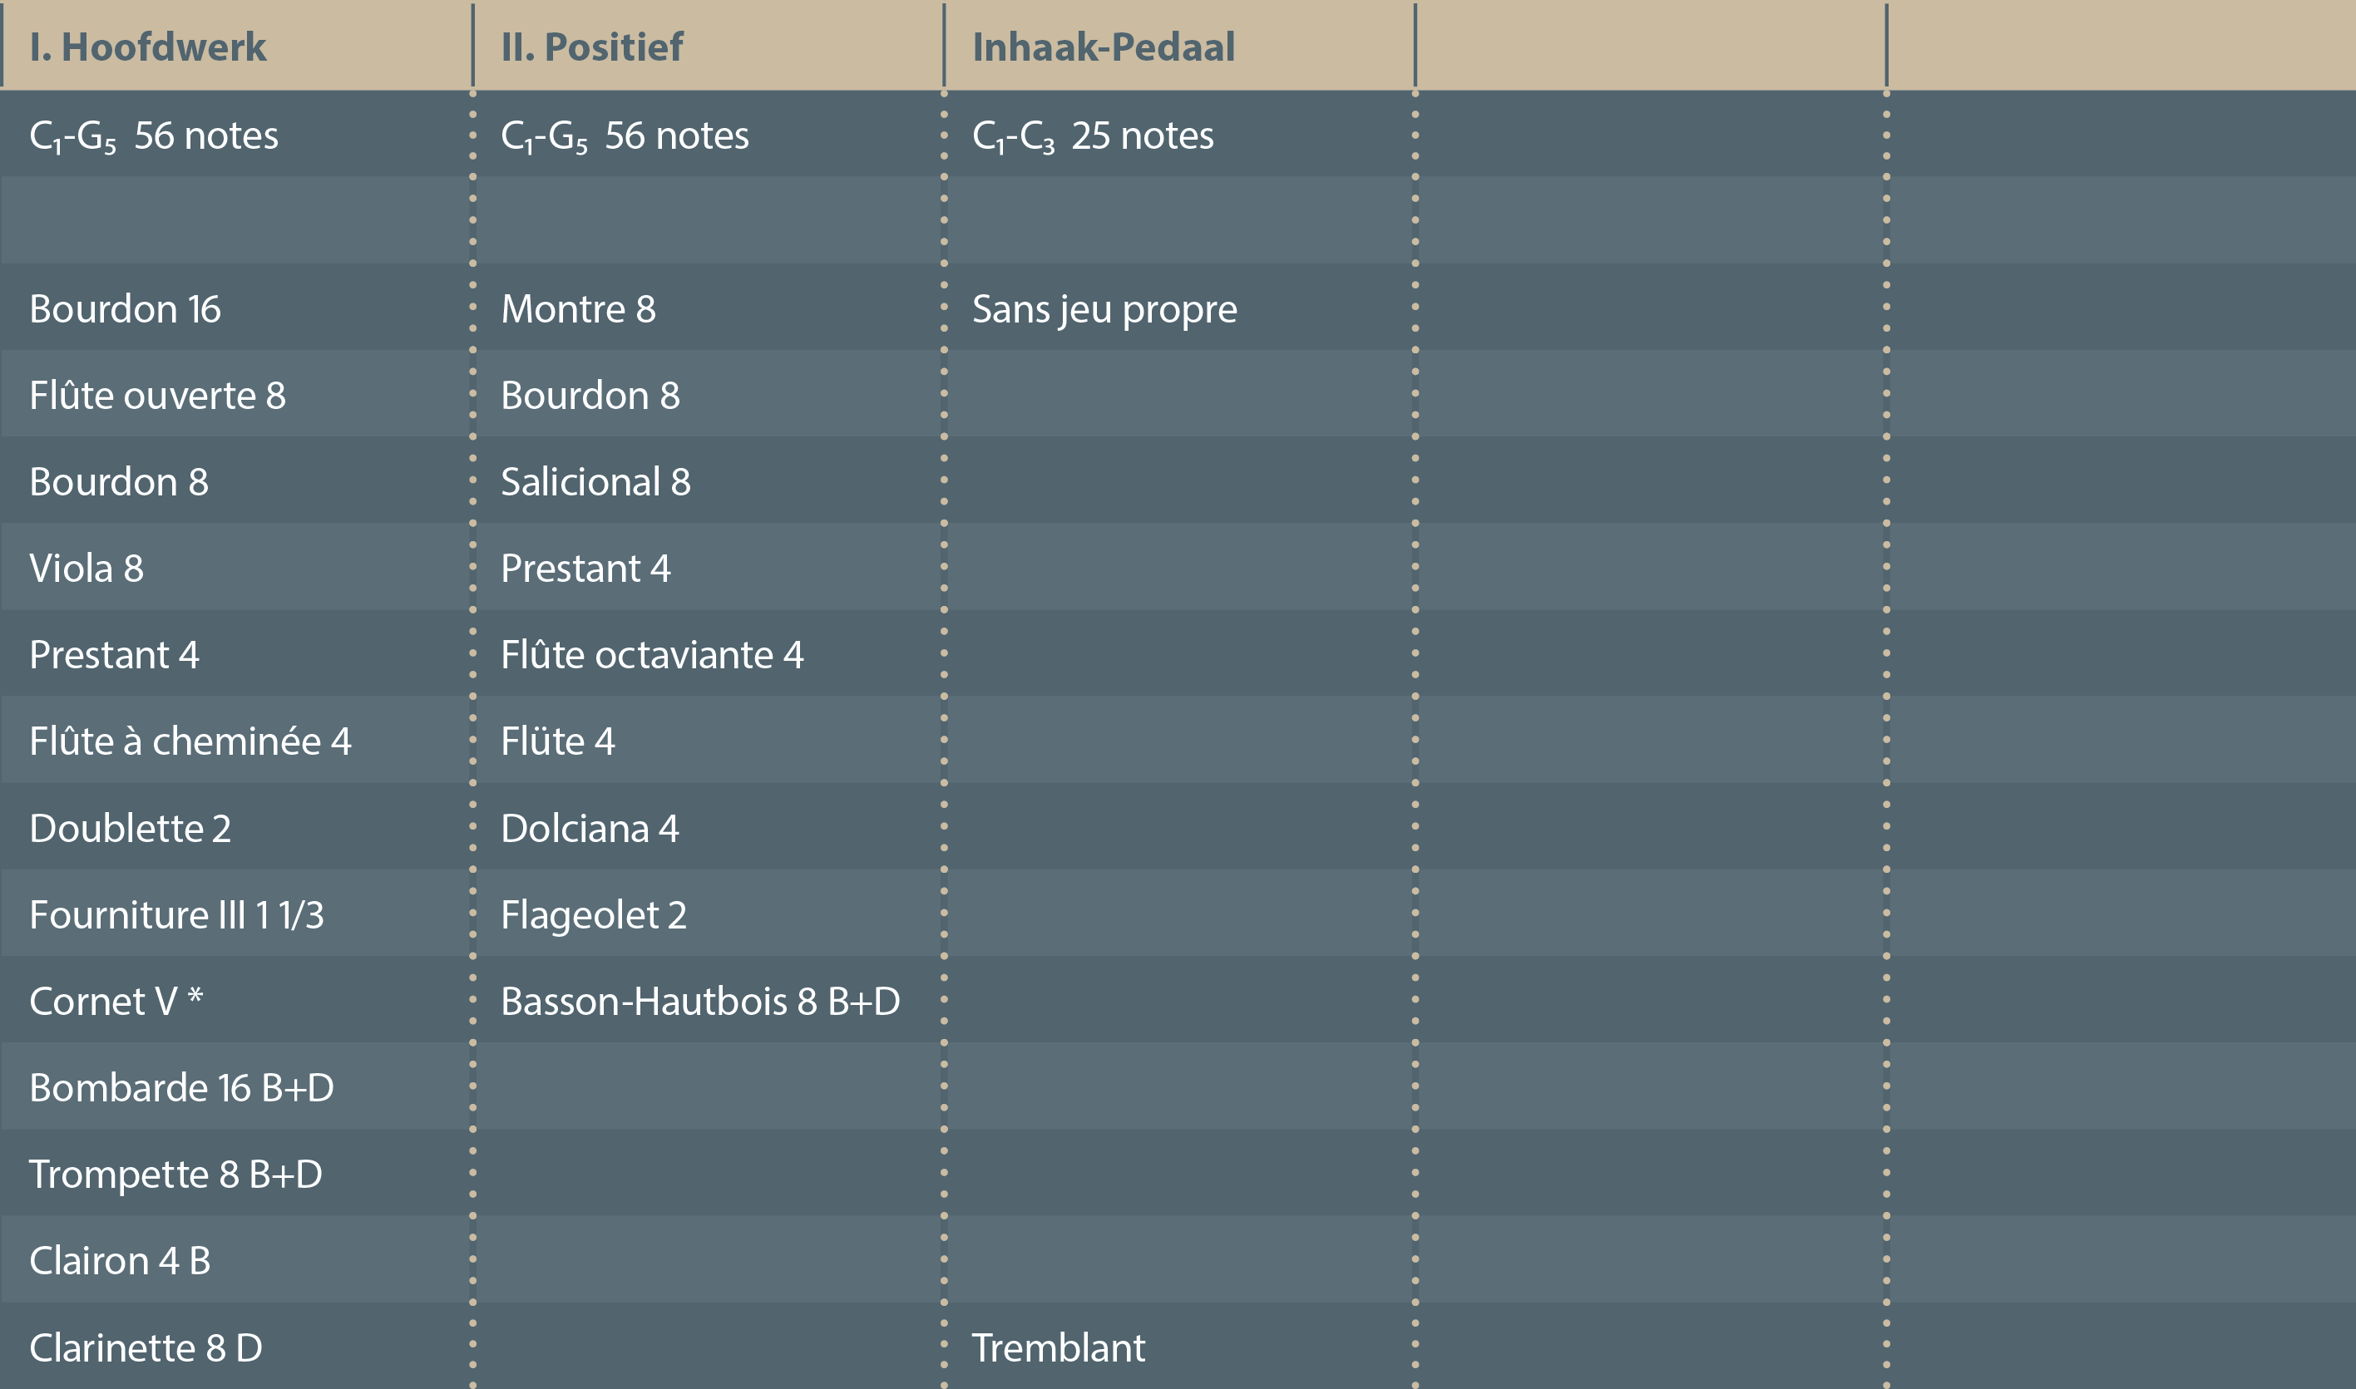Click Montre 8 in Positief column
This screenshot has height=1389, width=2356.
pos(578,309)
